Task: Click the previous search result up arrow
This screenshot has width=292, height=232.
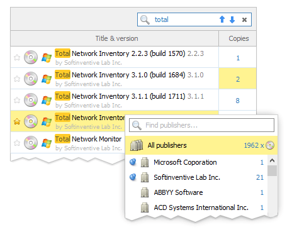Action: point(222,19)
